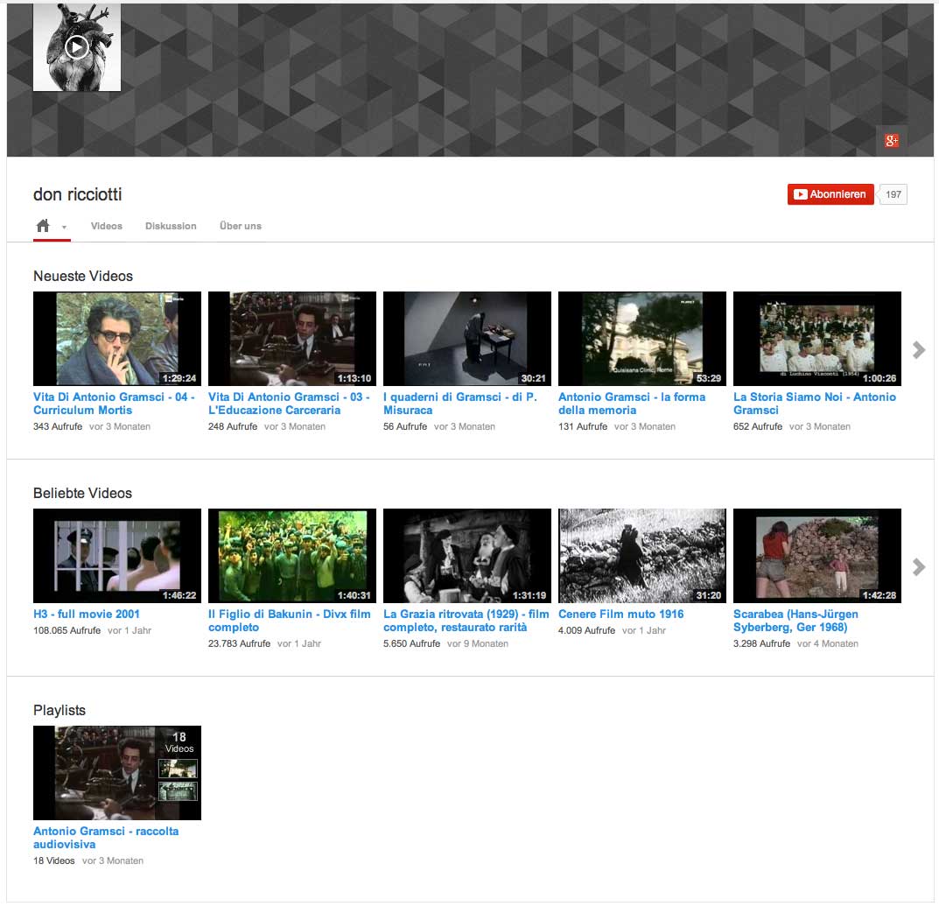This screenshot has width=939, height=906.
Task: Click the Google+ icon on banner
Action: [891, 141]
